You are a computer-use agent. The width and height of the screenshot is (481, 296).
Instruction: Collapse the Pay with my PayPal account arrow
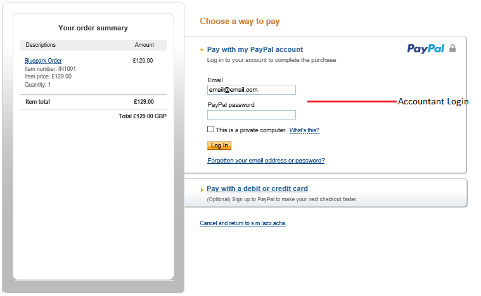tap(202, 49)
